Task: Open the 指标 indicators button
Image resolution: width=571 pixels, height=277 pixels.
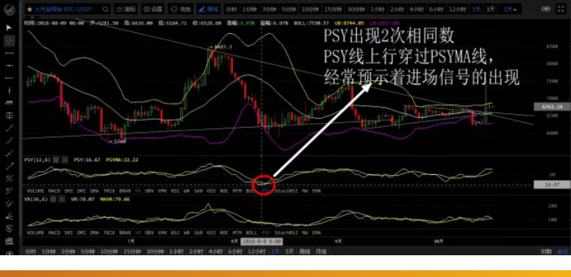Action: click(126, 10)
